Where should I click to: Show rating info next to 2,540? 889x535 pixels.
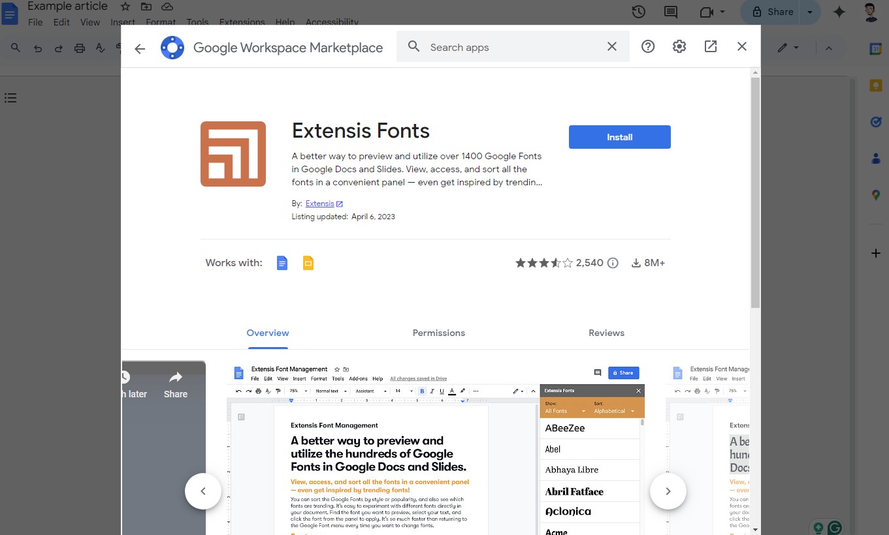click(613, 263)
